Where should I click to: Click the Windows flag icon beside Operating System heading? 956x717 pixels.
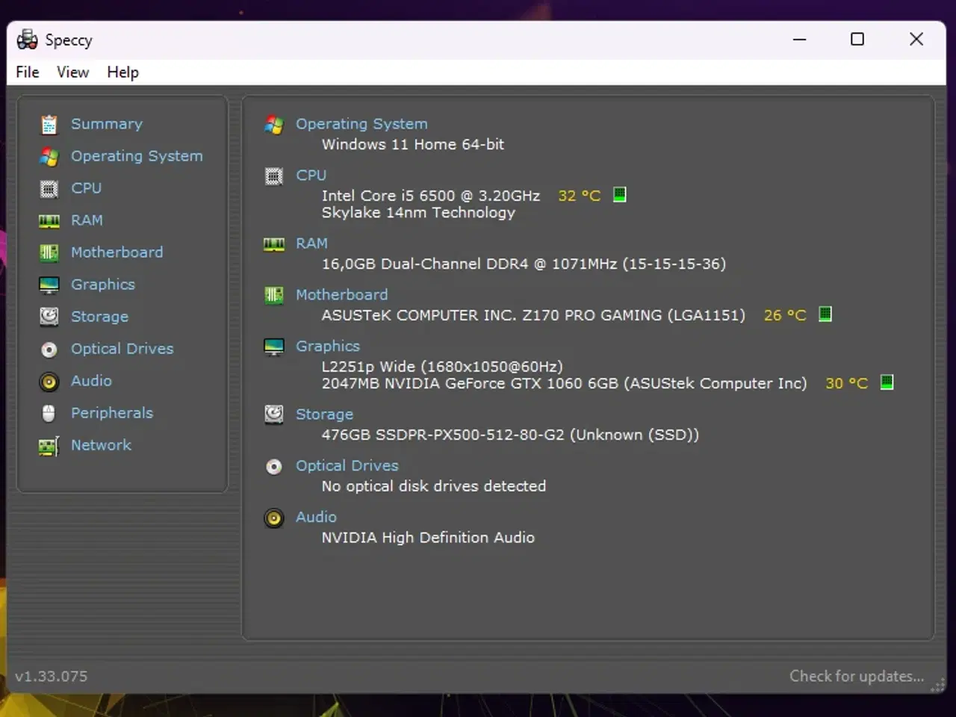274,125
